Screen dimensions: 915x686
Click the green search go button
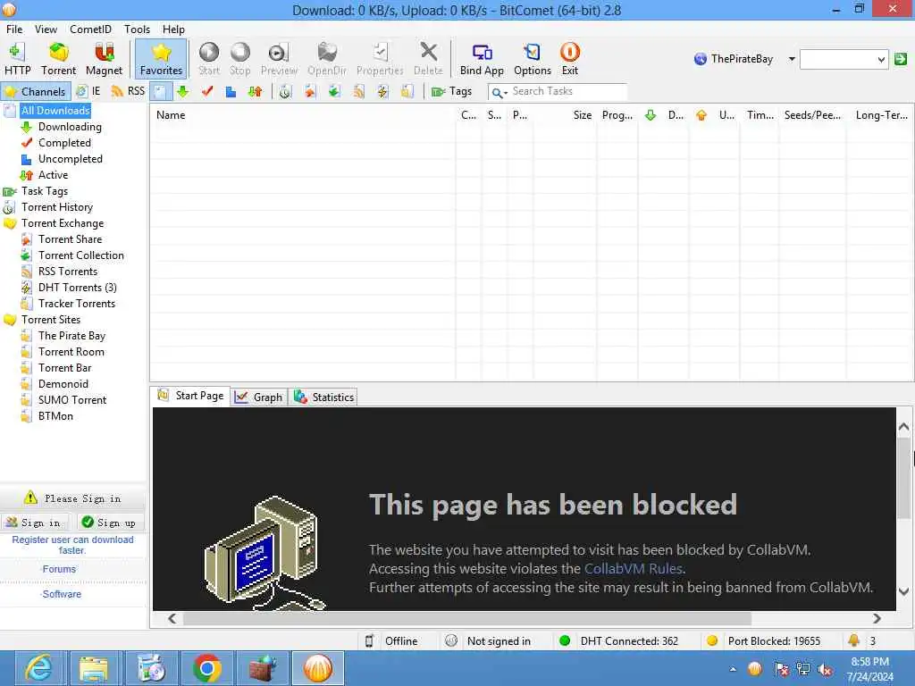coord(901,59)
